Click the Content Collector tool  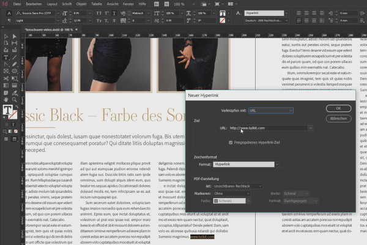pyautogui.click(x=6, y=50)
